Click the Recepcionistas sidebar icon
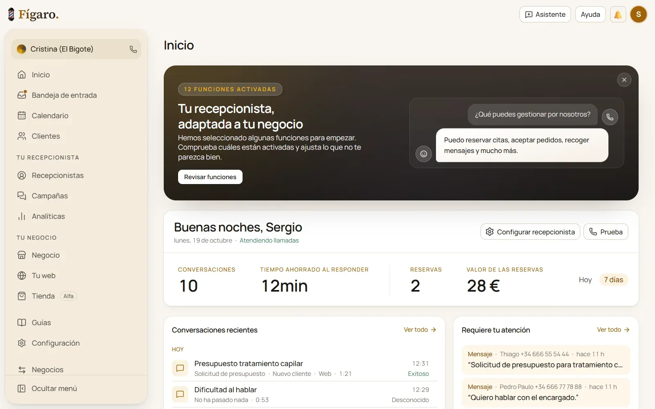 pyautogui.click(x=22, y=175)
